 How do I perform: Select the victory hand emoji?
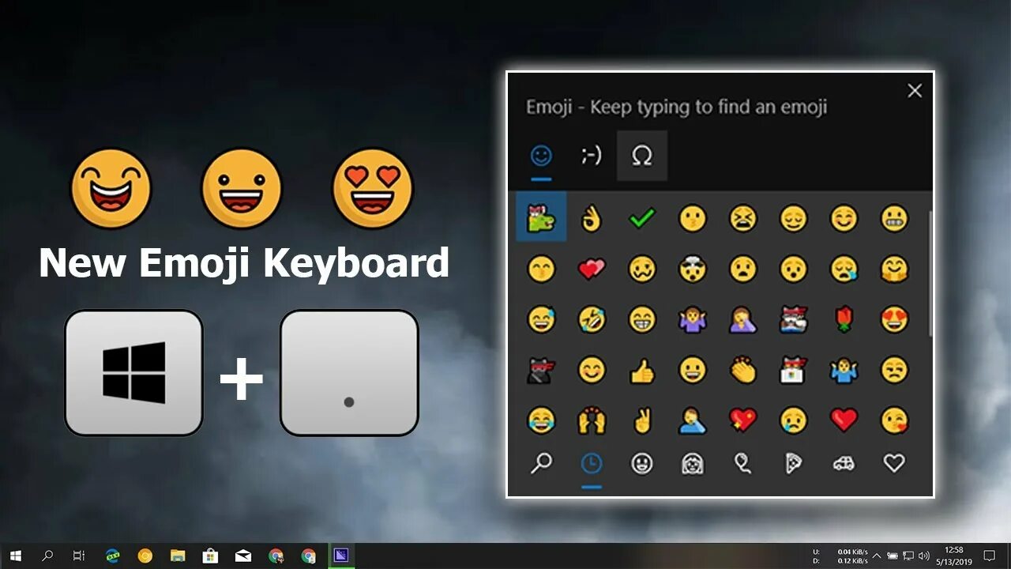coord(641,420)
